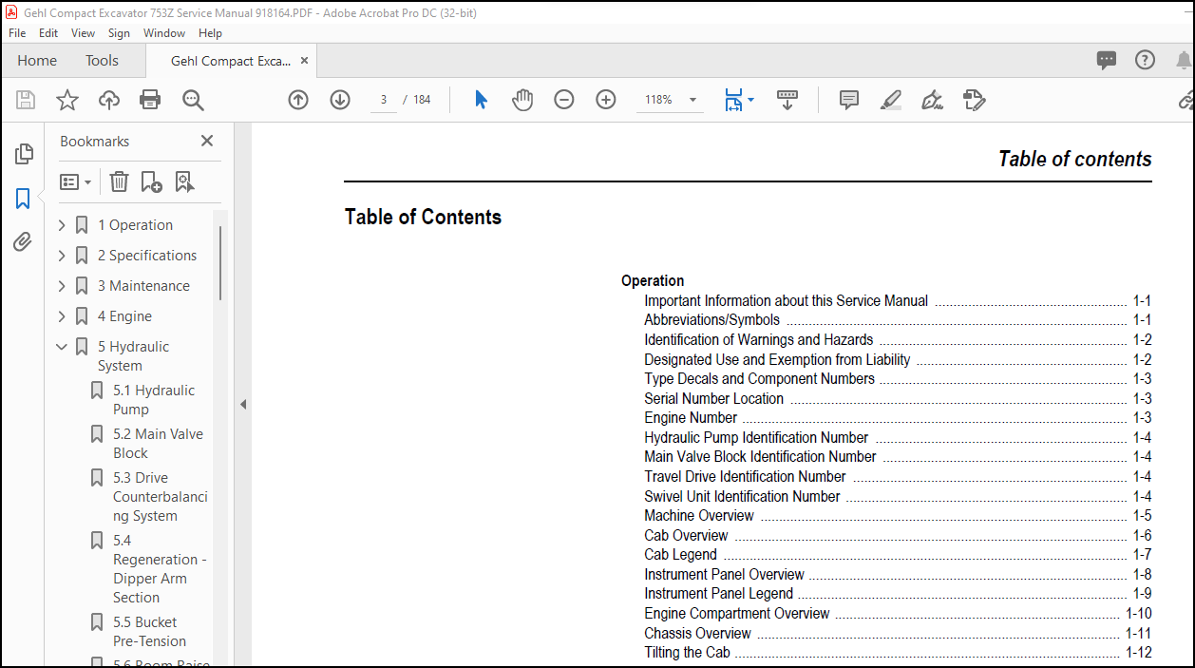This screenshot has height=668, width=1195.
Task: Jump to Abbreviations/Symbols entry
Action: tap(712, 320)
